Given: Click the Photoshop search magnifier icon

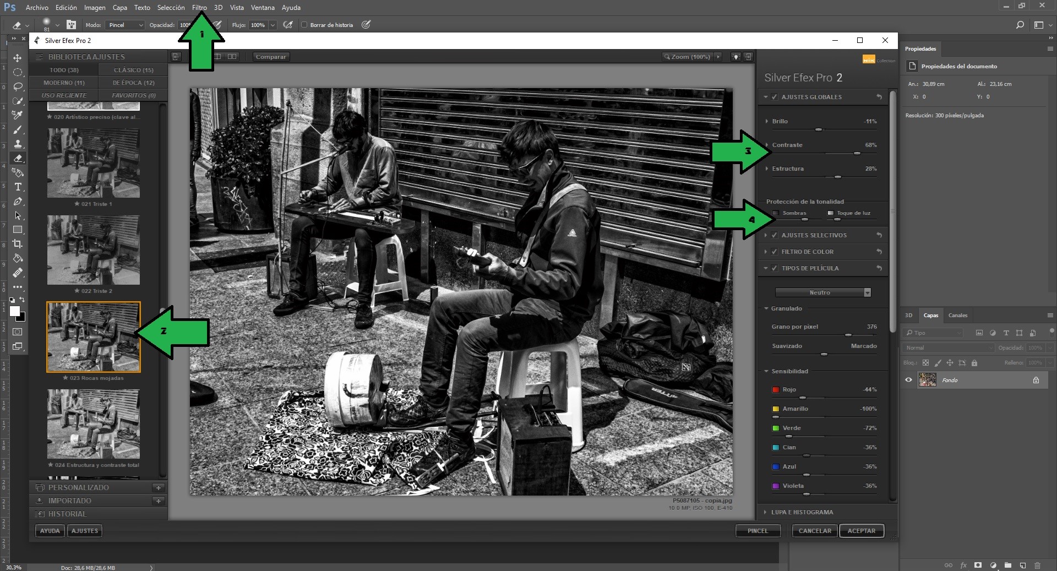Looking at the screenshot, I should point(1020,25).
